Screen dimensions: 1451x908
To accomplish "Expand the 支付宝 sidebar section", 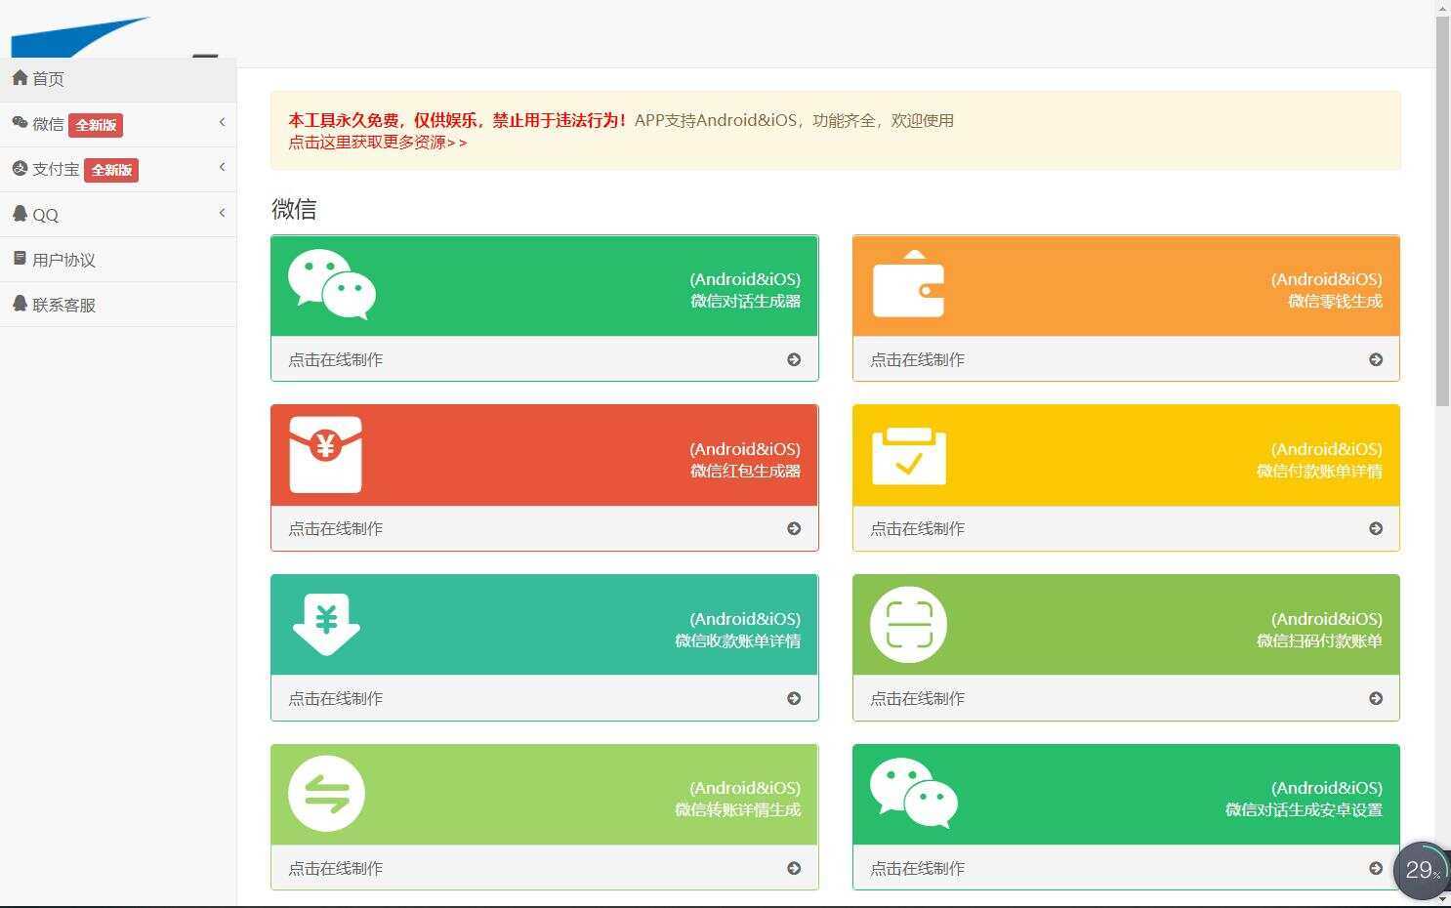I will [119, 169].
